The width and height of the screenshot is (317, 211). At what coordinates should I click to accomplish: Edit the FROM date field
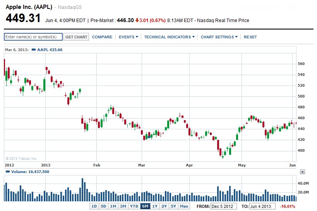click(x=224, y=206)
